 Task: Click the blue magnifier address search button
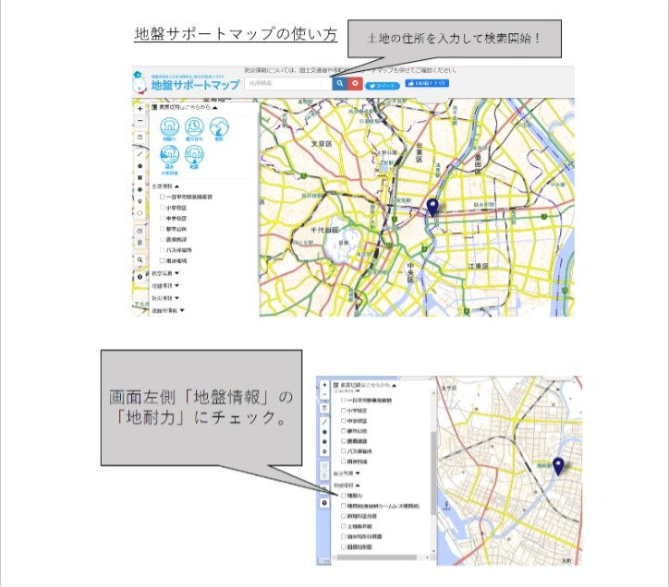(x=339, y=84)
